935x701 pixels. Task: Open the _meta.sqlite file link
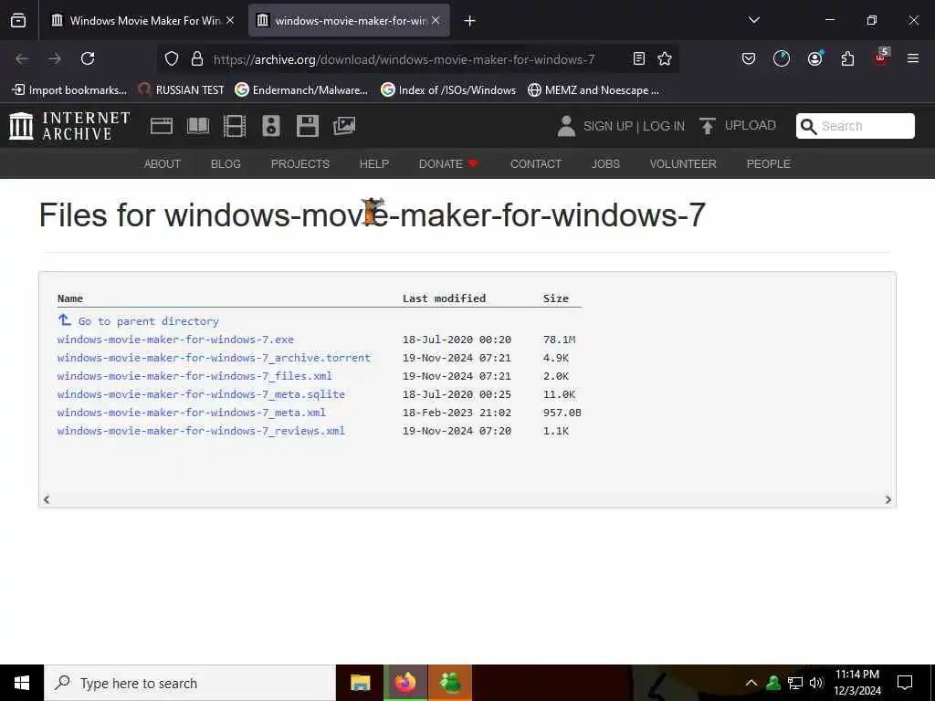click(x=201, y=394)
